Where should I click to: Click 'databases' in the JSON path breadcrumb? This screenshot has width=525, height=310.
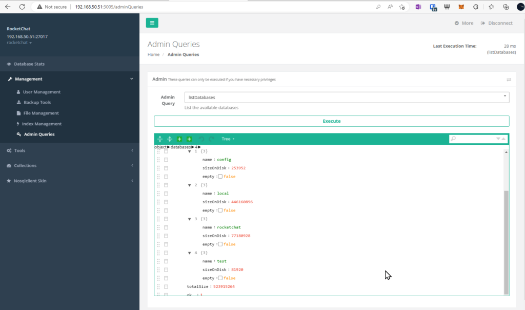click(x=180, y=147)
